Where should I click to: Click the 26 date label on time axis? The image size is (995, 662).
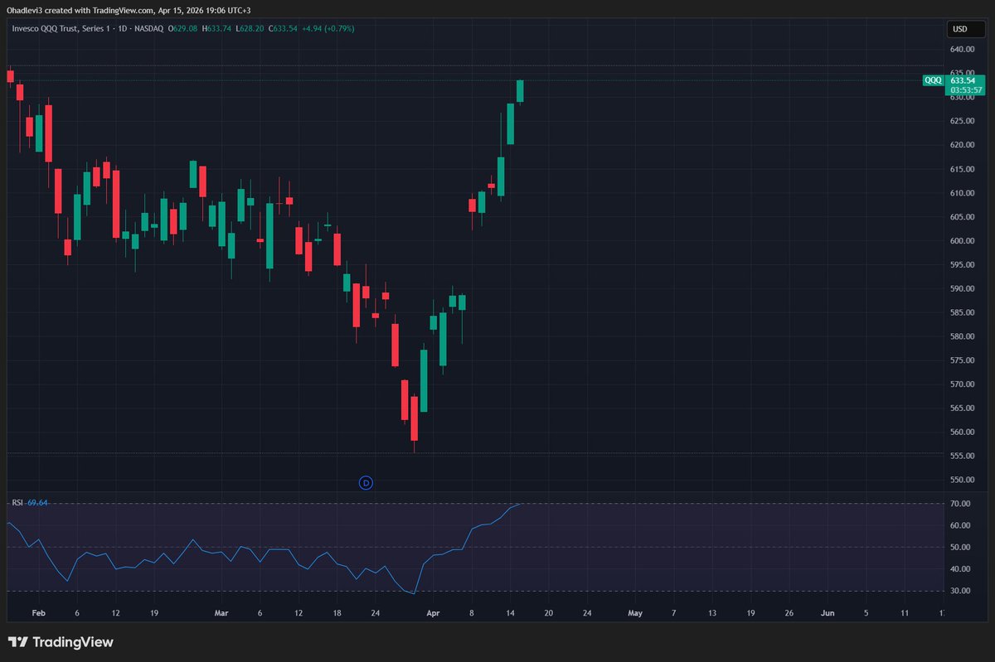789,613
